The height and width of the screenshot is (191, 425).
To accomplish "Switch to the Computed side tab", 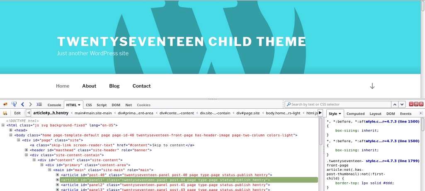I will pyautogui.click(x=355, y=114).
